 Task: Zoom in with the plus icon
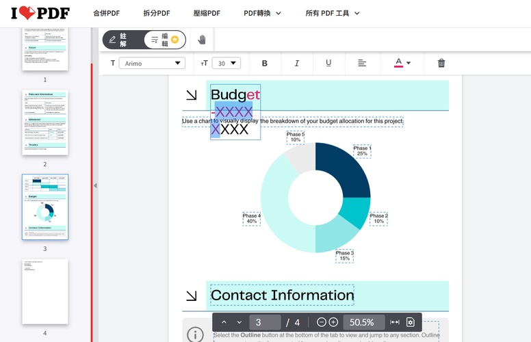[x=333, y=322]
